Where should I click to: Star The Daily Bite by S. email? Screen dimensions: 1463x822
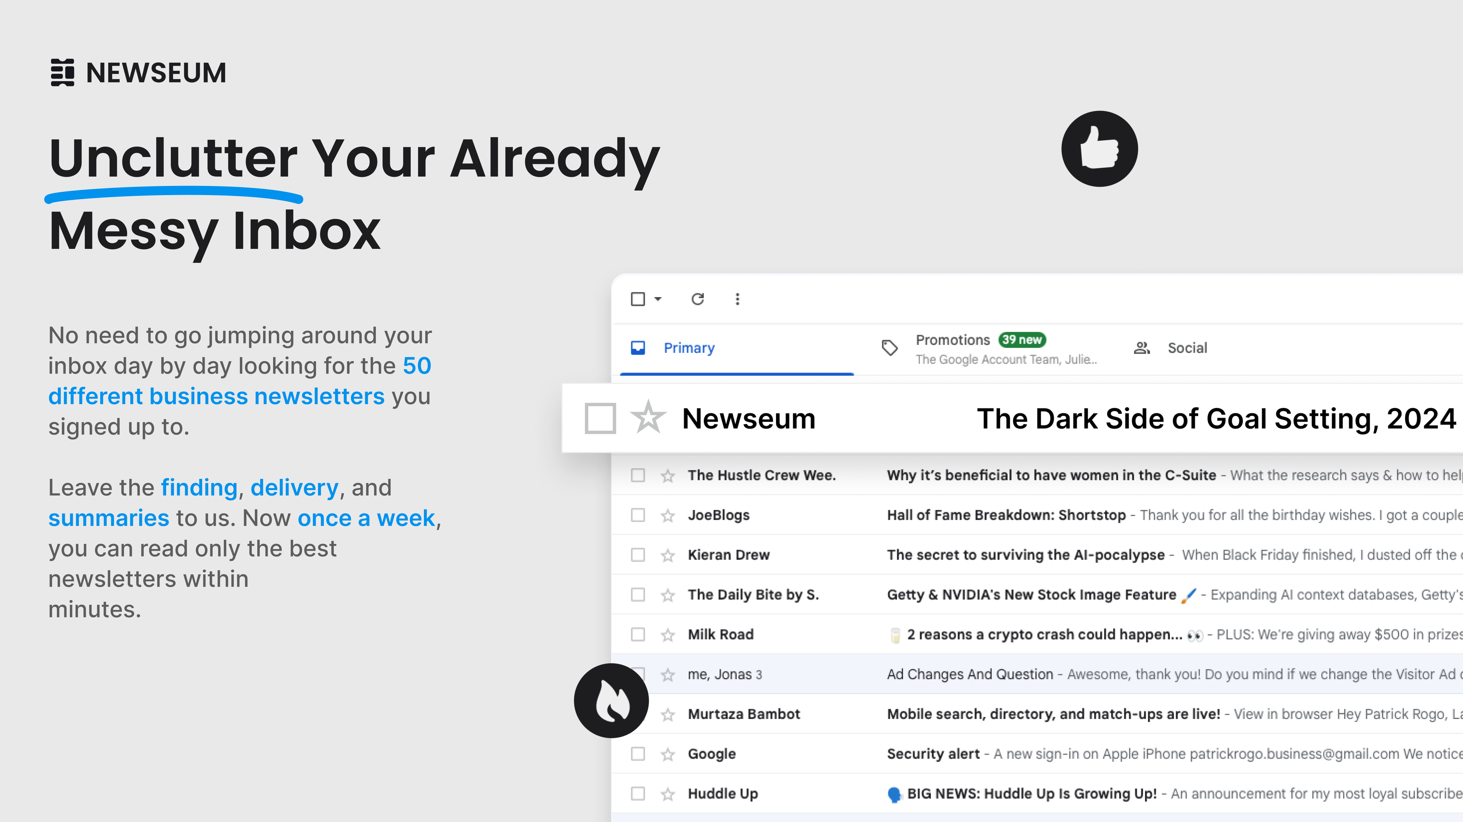point(668,595)
